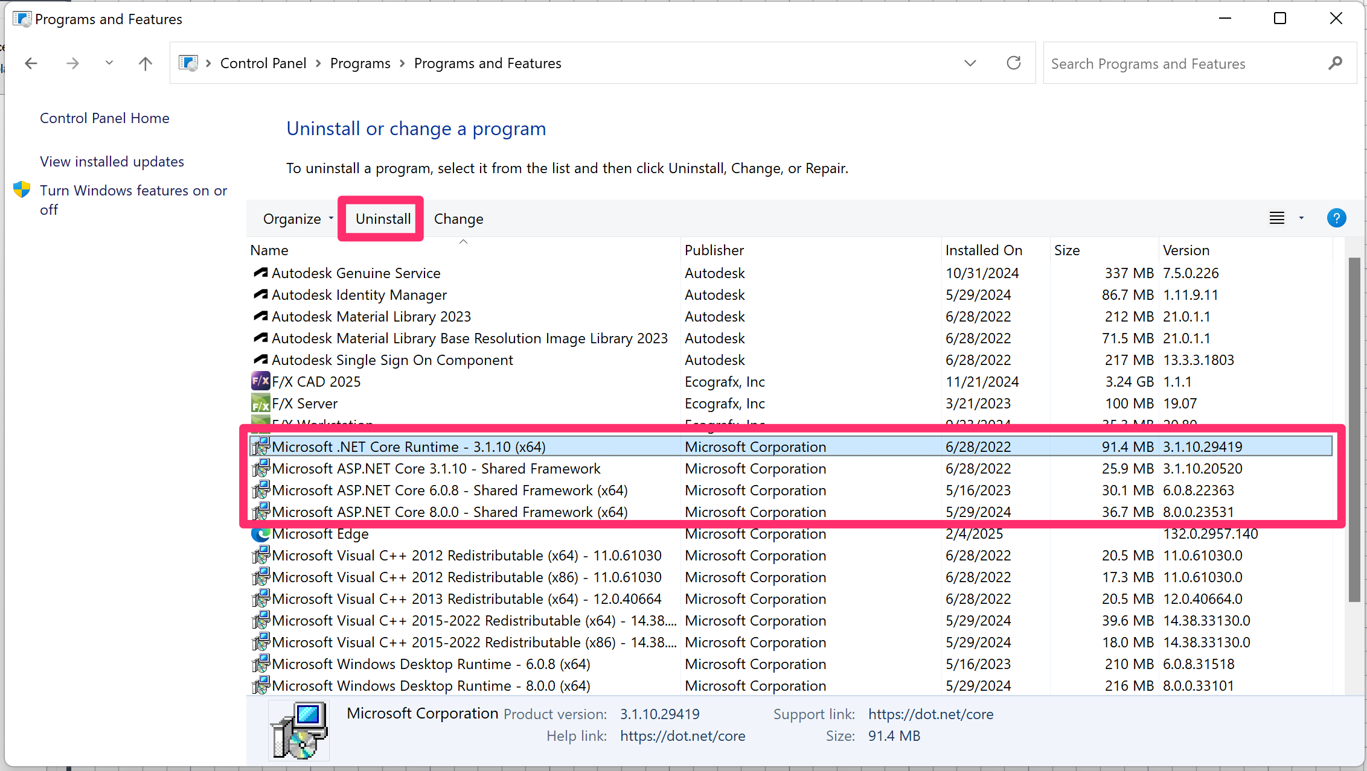
Task: Open Help with the question mark icon
Action: point(1336,218)
